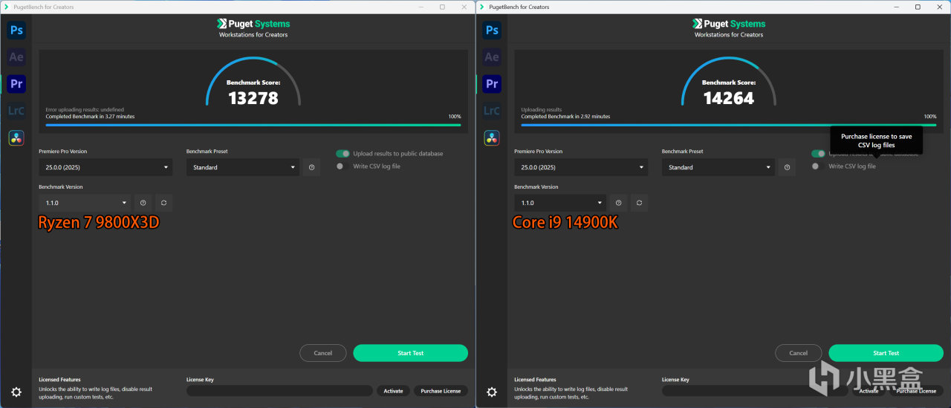Open Benchmark Preset dropdown, left window
The width and height of the screenshot is (951, 408).
pos(243,167)
